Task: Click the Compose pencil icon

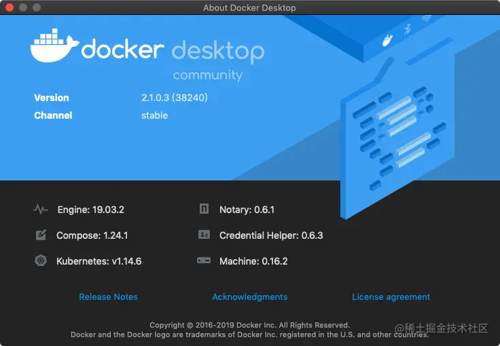Action: pyautogui.click(x=41, y=235)
